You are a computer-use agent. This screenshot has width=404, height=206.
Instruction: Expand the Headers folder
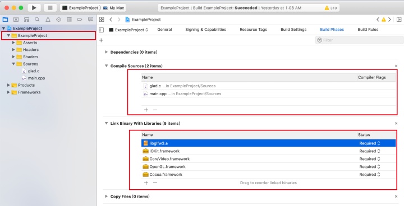13,50
